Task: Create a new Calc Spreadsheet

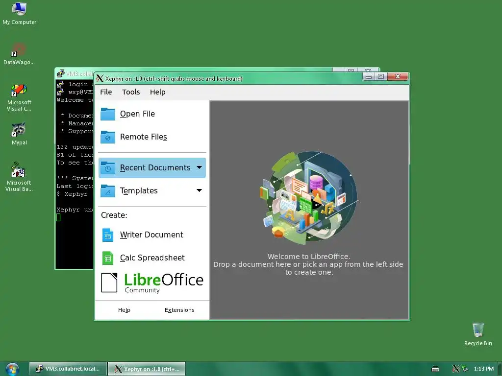Action: coord(152,258)
